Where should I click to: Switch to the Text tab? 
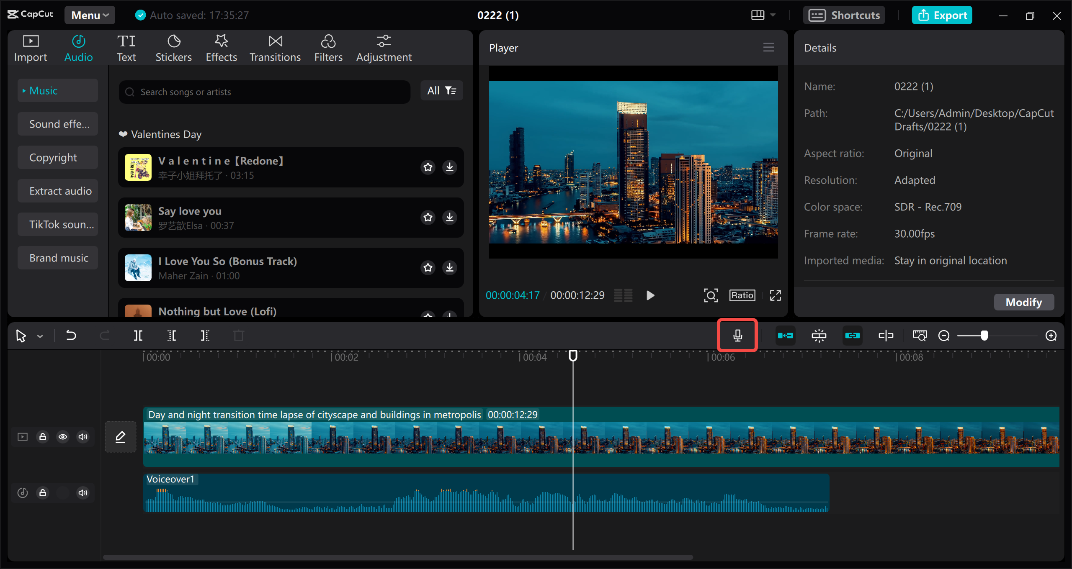tap(126, 47)
